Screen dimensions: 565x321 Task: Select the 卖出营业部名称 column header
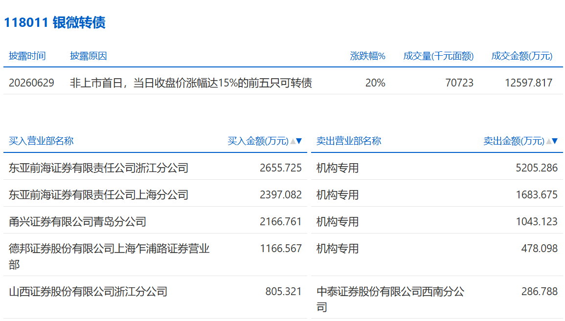(x=348, y=141)
